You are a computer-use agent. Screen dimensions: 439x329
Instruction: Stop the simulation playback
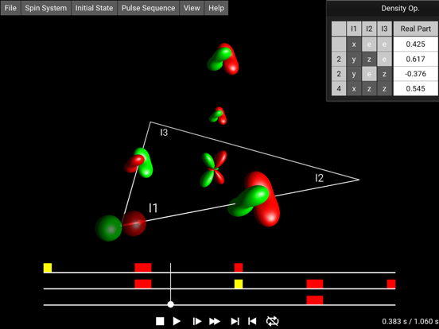160,321
